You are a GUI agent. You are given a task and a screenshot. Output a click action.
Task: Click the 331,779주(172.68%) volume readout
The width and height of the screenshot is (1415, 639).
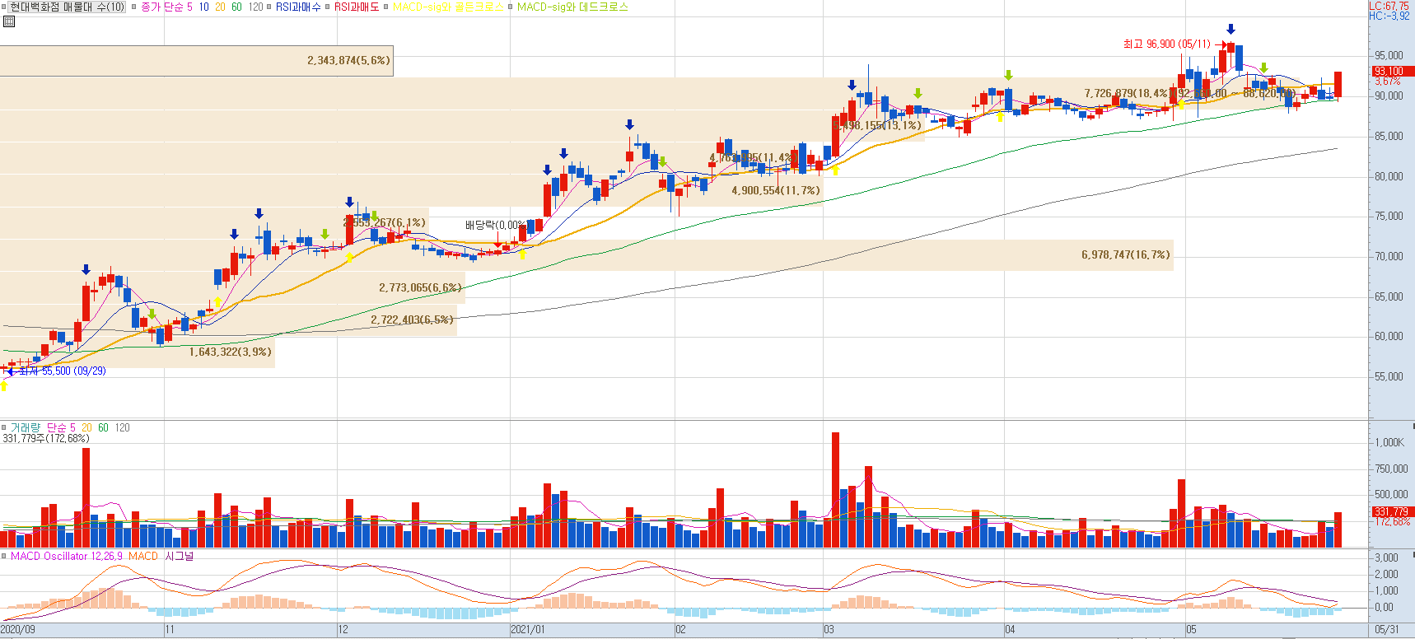(46, 438)
